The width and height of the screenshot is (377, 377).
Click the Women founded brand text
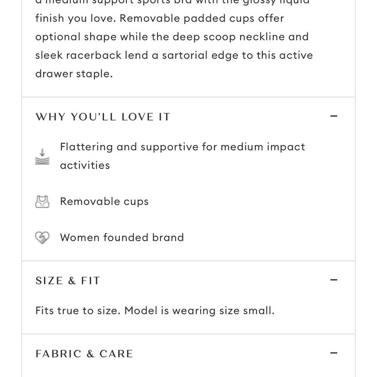122,238
